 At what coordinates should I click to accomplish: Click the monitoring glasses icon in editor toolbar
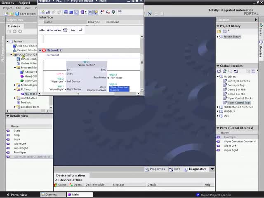pos(120,12)
